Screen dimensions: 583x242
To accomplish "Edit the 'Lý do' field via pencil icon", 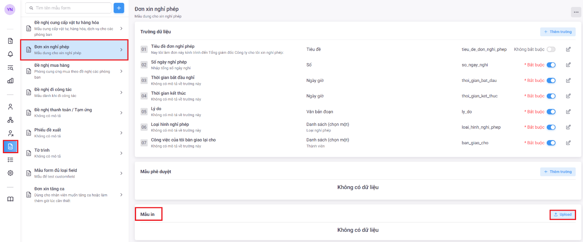I will coord(568,112).
